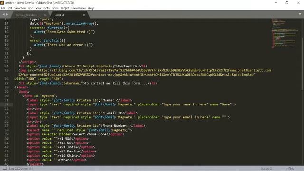
Task: Click line number 45 in the gutter
Action: (x=6, y=160)
